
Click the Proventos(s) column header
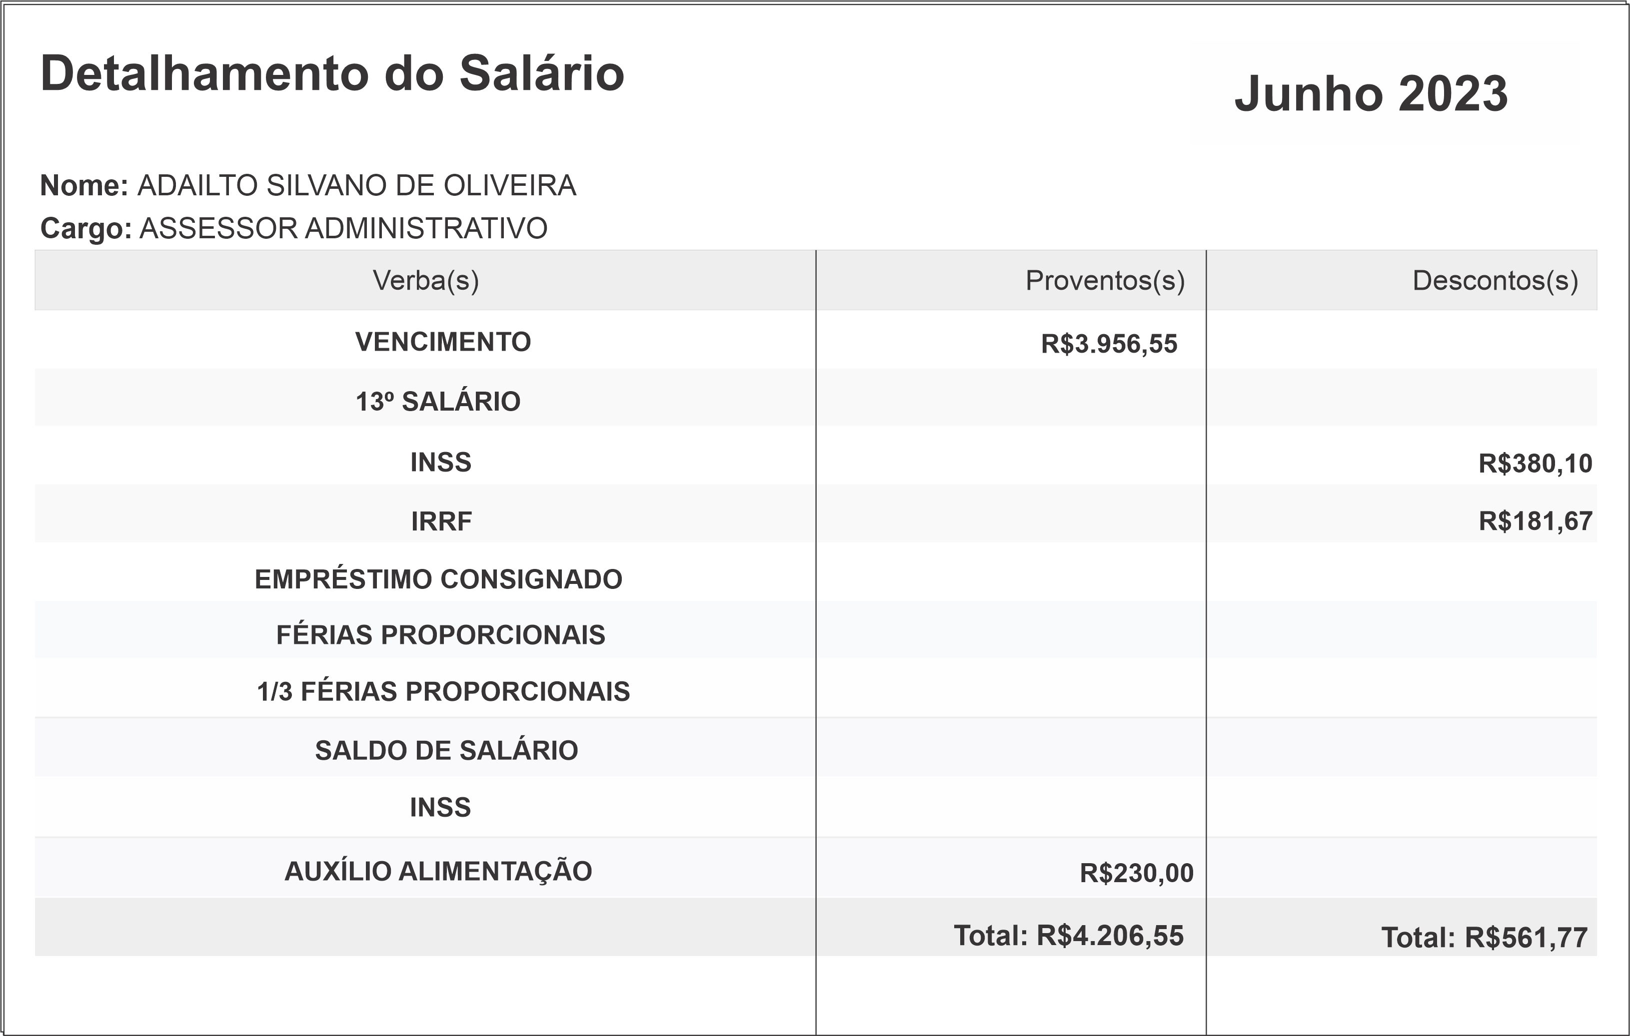pos(1105,280)
